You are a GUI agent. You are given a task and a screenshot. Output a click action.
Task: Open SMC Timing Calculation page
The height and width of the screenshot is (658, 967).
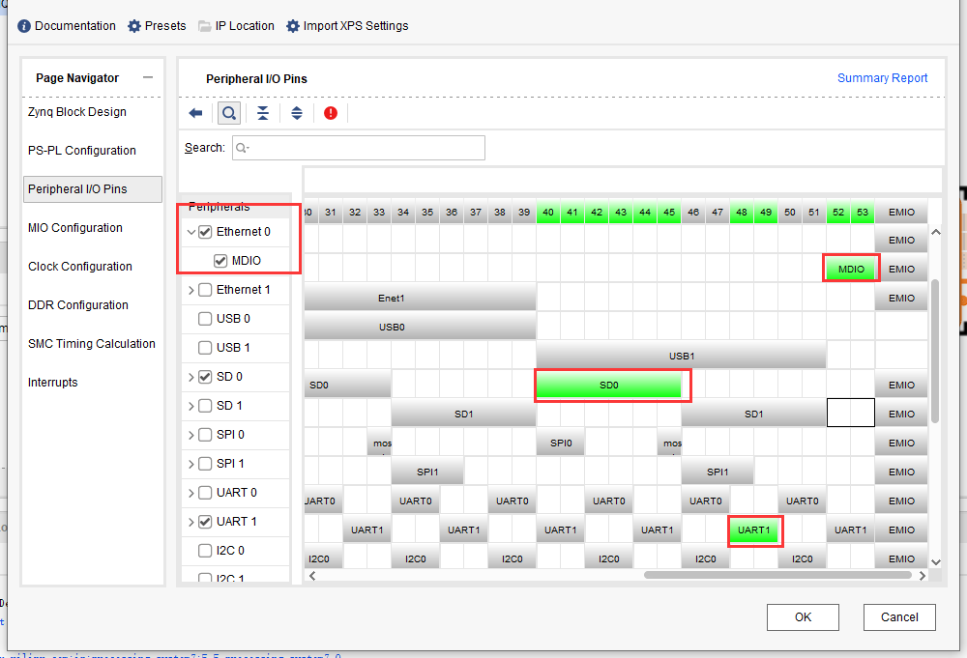click(x=91, y=344)
